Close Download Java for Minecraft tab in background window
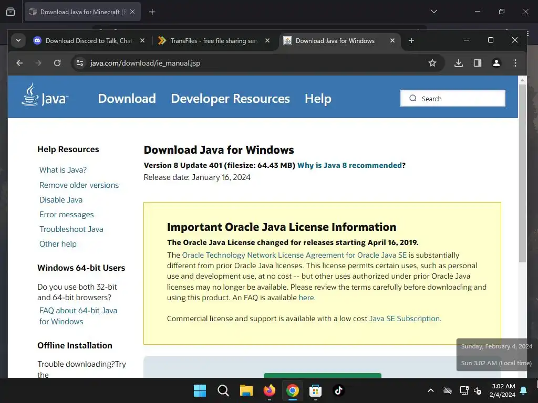The width and height of the screenshot is (538, 403). [132, 12]
